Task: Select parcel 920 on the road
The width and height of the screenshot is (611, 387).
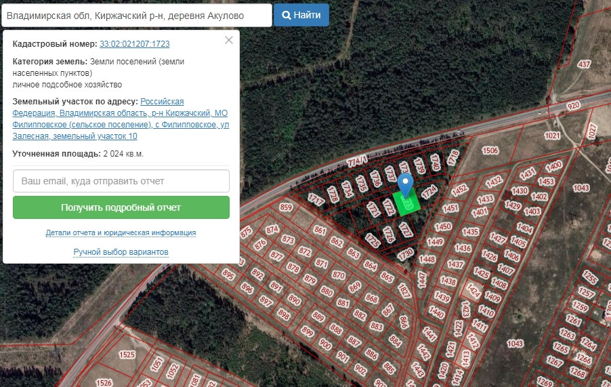Action: pos(573,105)
